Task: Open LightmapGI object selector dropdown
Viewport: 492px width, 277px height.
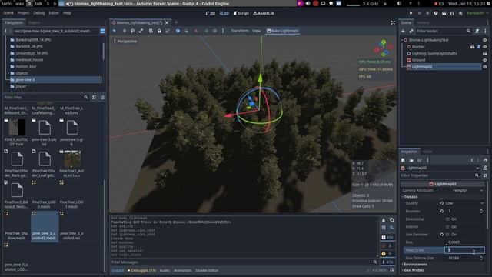Action: 440,168
